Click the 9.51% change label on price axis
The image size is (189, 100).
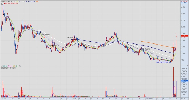(x=183, y=37)
